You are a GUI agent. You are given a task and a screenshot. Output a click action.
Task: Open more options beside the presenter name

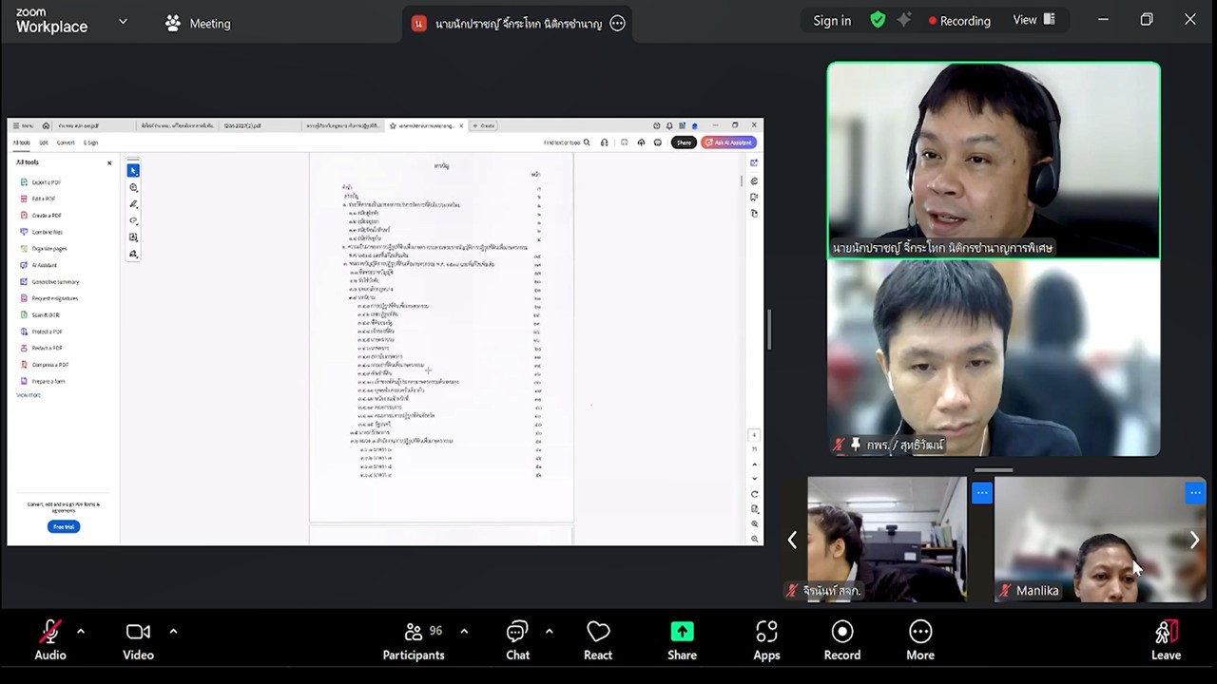(x=618, y=24)
